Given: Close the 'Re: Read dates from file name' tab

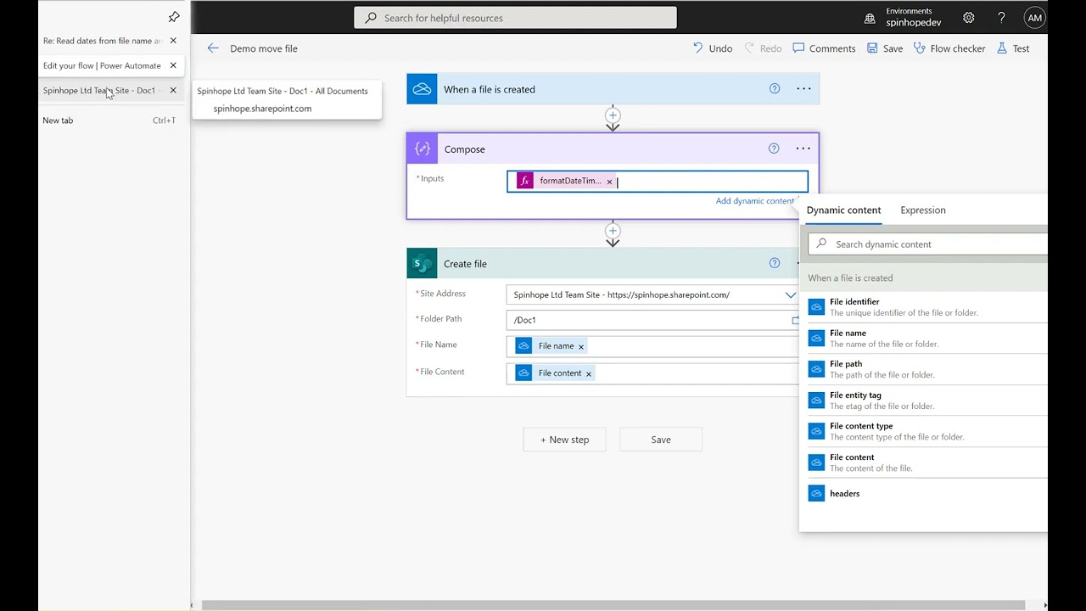Looking at the screenshot, I should pyautogui.click(x=173, y=41).
